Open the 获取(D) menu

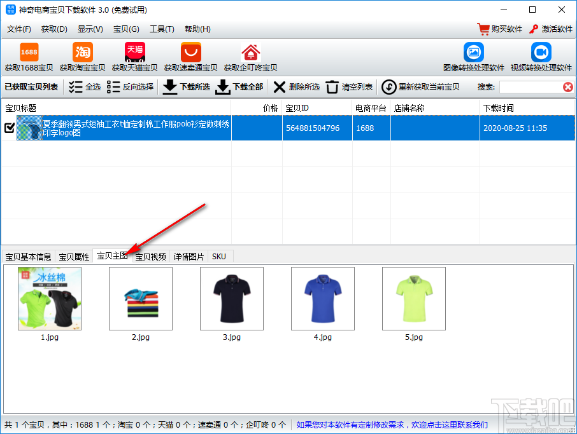54,29
